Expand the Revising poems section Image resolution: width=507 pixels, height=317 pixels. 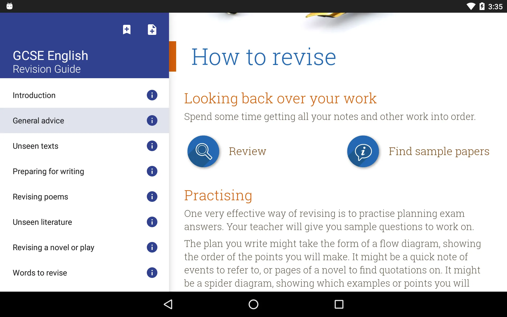click(40, 197)
